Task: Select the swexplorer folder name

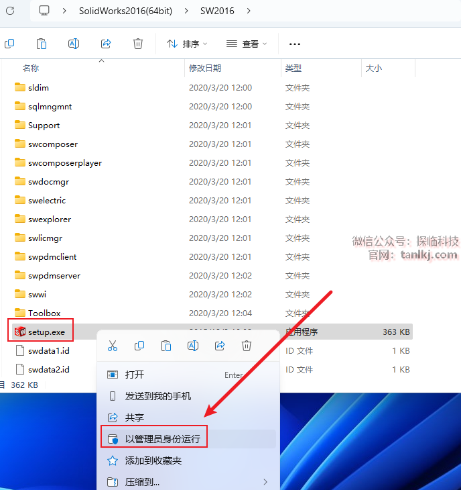Action: tap(50, 219)
